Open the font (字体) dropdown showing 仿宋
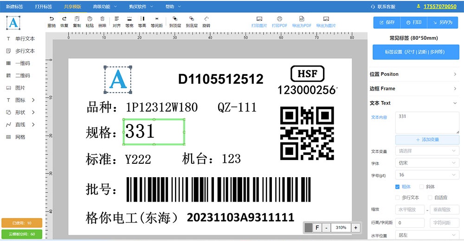 point(427,163)
